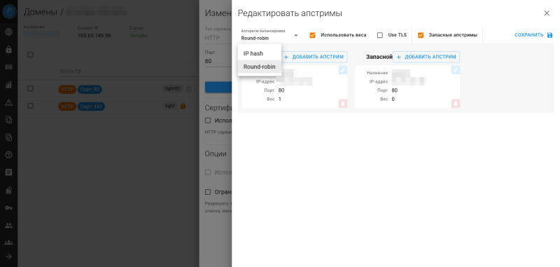The image size is (560, 267).
Task: Click the lock icon in the left sidebar
Action: pos(8,50)
